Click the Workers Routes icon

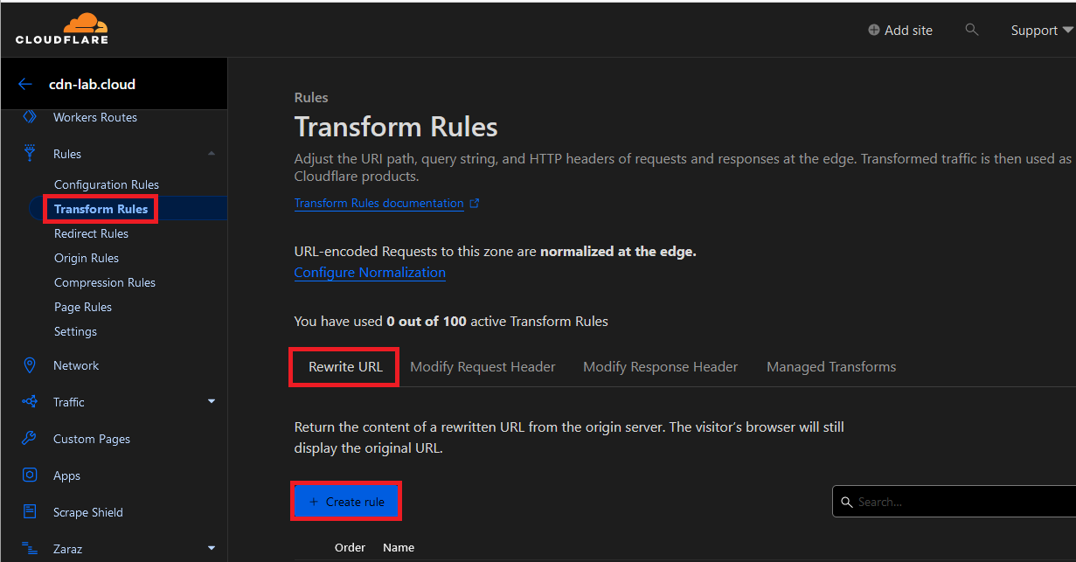point(30,117)
